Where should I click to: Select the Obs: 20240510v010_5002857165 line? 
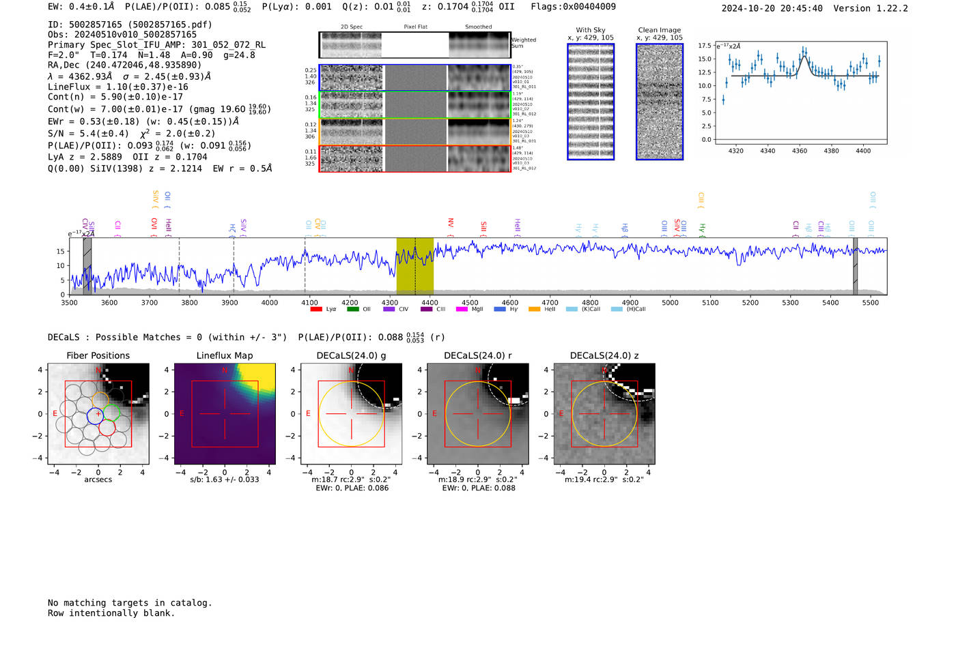[x=122, y=34]
